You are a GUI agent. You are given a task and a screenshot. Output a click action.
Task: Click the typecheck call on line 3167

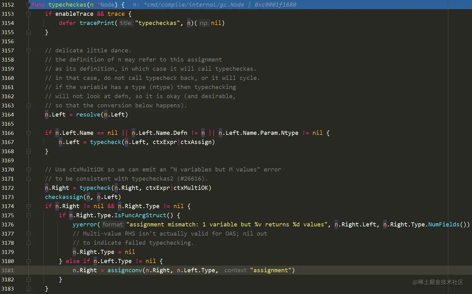106,142
